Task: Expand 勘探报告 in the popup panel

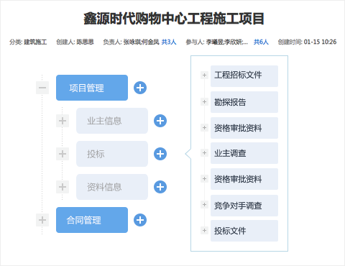Action: click(204, 102)
